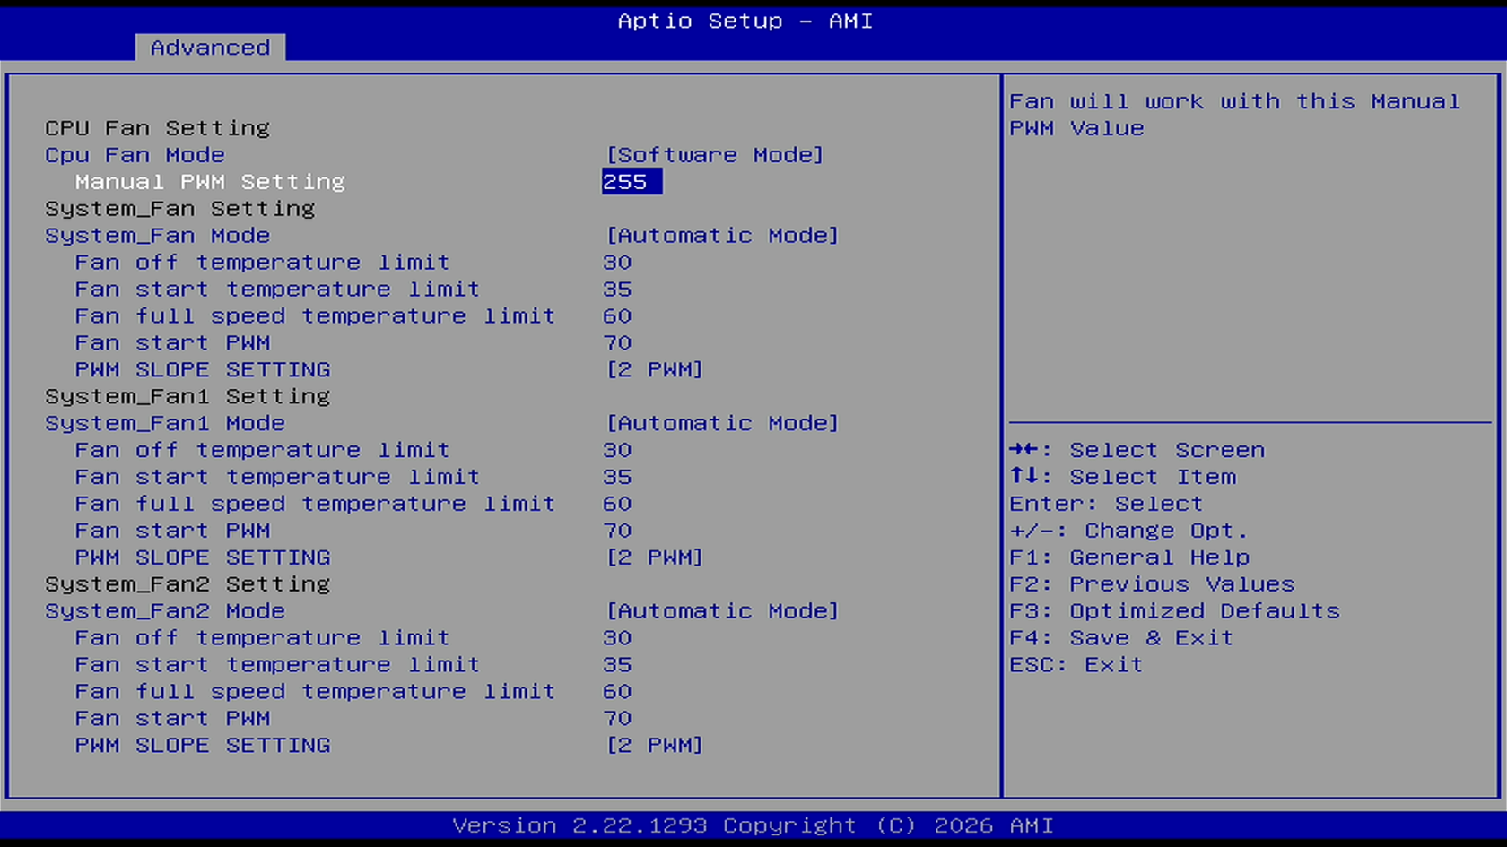
Task: Click value 70 for System_Fan start PWM
Action: click(x=617, y=343)
